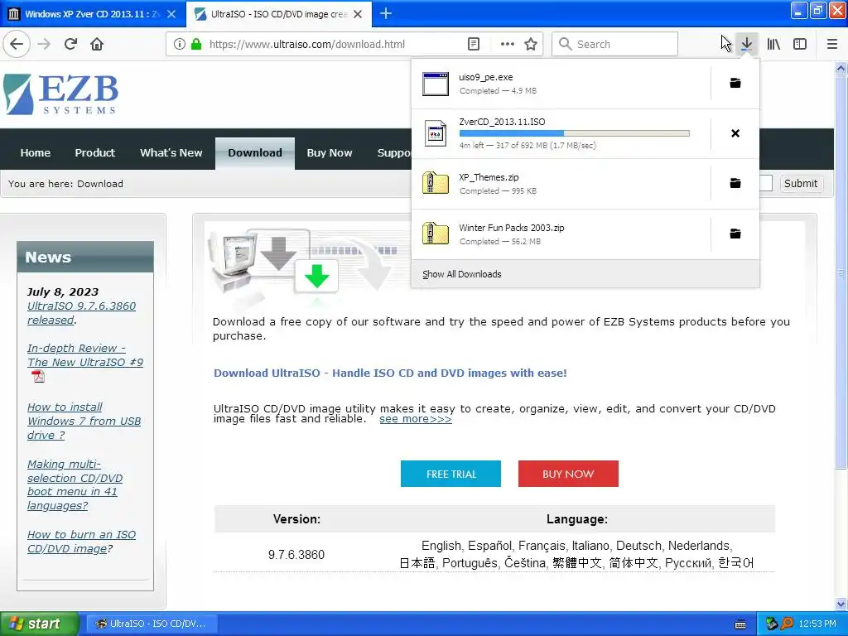Show site information for ultraiso.com

180,44
